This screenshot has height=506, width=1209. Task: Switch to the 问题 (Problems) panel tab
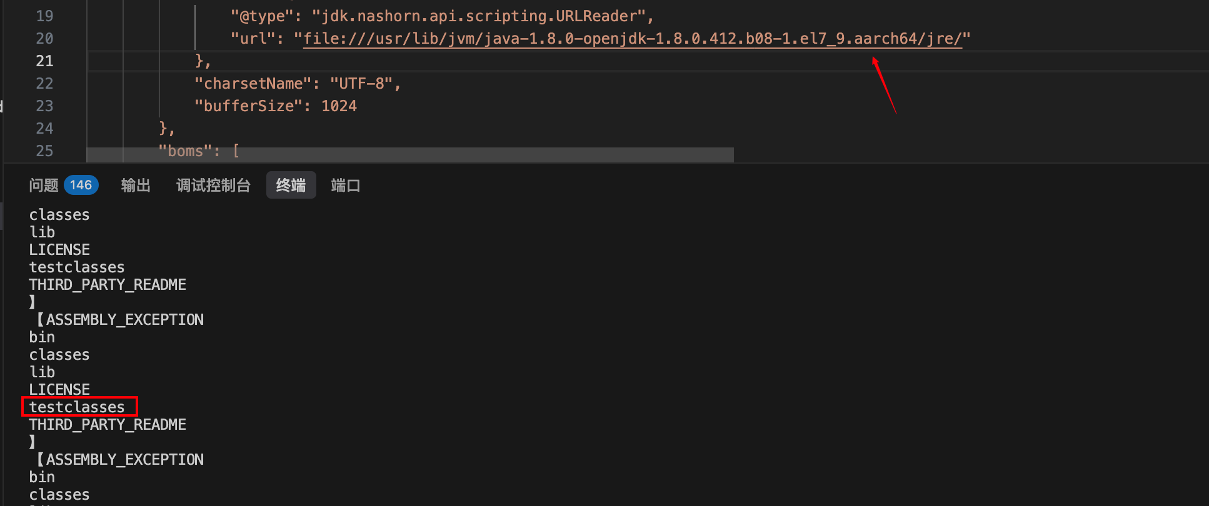pos(43,185)
